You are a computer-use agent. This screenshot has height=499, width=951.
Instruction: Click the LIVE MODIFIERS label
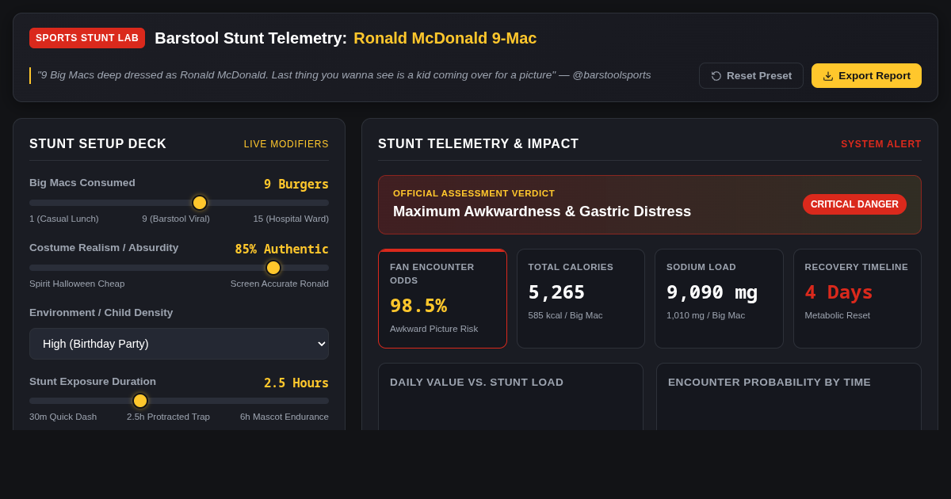(286, 144)
